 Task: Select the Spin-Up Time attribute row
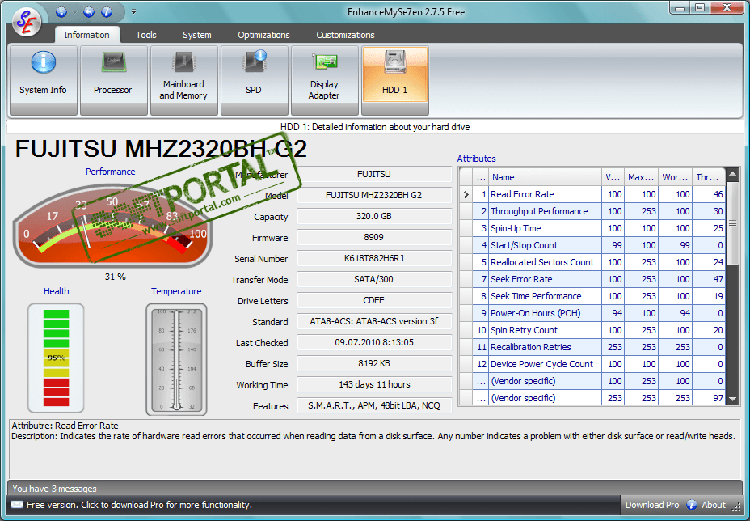point(592,228)
